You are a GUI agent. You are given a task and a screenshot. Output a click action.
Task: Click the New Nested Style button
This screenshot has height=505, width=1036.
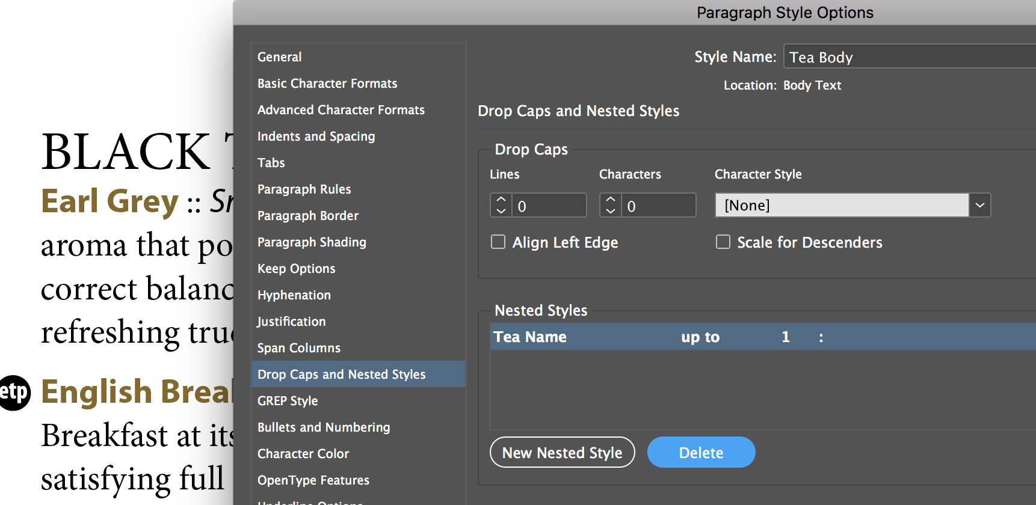(x=563, y=452)
